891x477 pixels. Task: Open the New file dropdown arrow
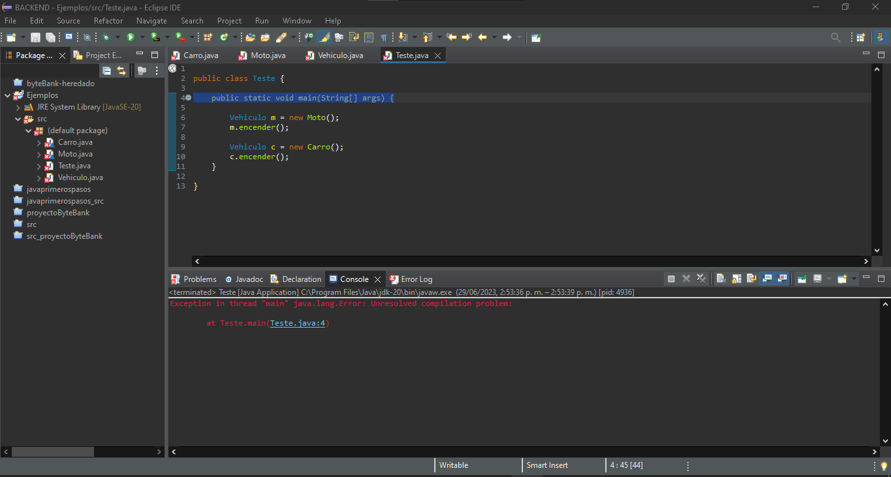pyautogui.click(x=23, y=37)
